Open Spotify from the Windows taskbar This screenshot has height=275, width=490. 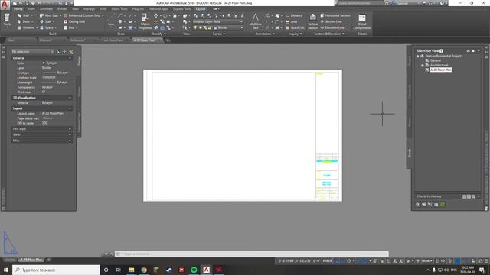click(194, 270)
